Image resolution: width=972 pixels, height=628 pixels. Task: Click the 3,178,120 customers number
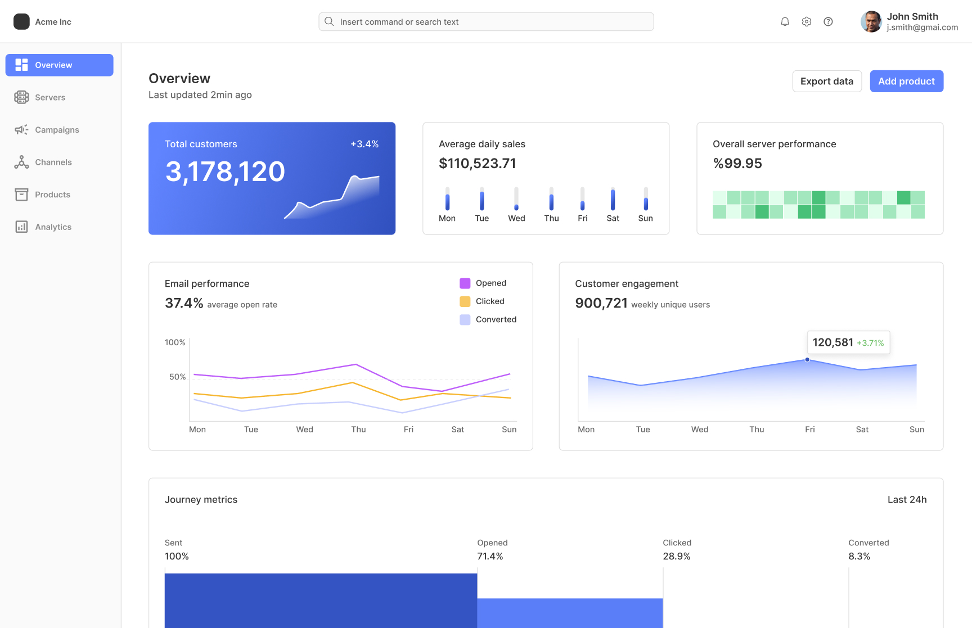(225, 171)
